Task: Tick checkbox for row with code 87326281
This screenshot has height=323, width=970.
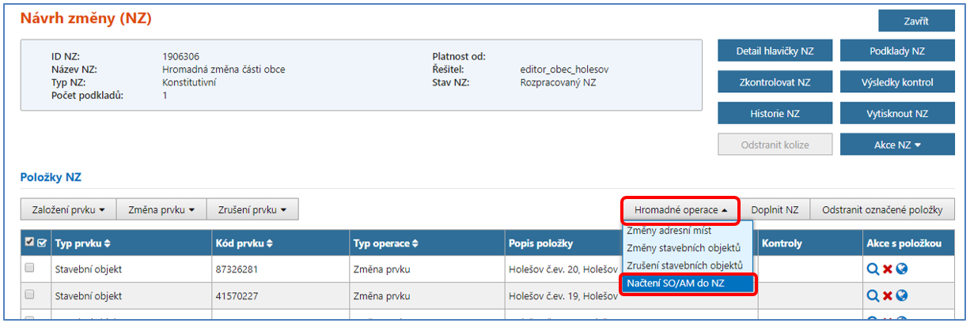Action: 29,269
